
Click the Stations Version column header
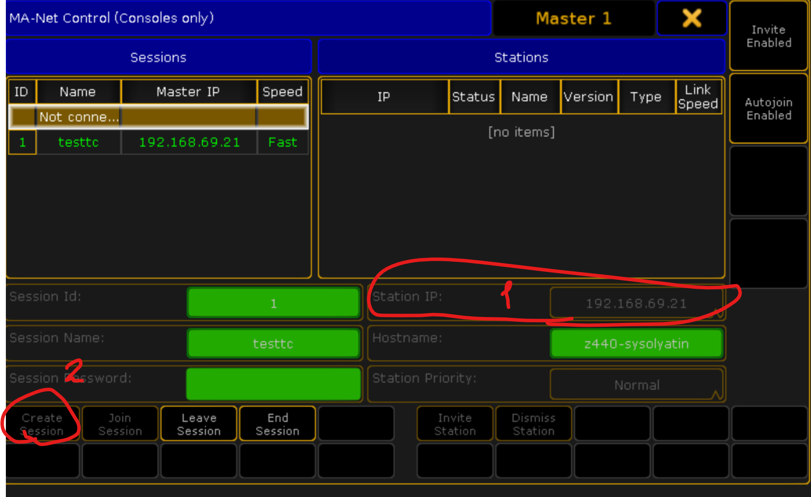point(589,97)
